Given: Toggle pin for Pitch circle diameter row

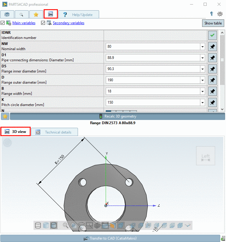Looking at the screenshot, I should pos(212,102).
